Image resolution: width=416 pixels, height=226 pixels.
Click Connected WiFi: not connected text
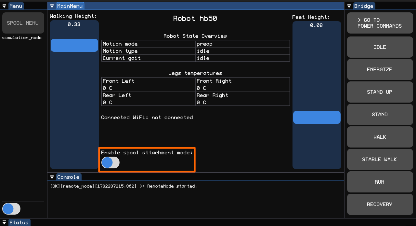(147, 118)
